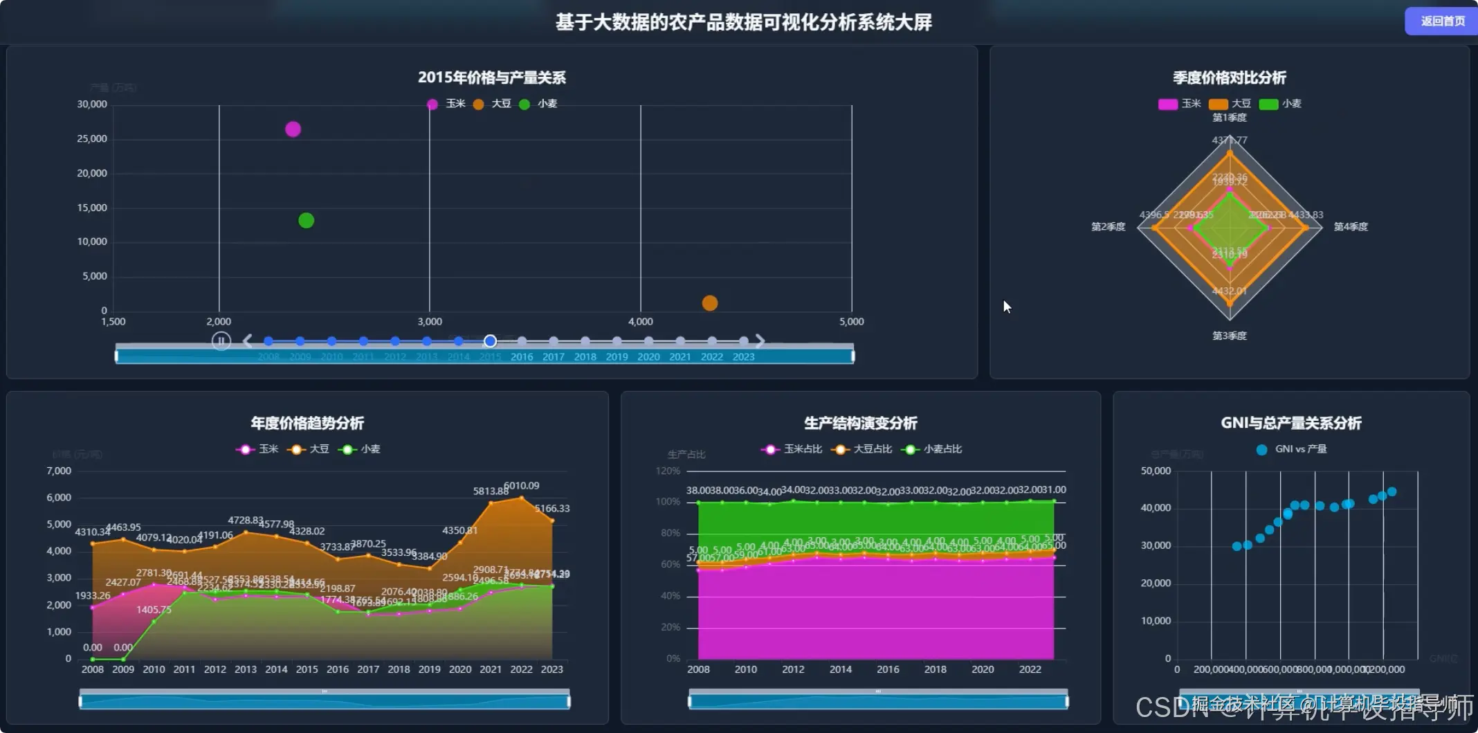Select 2014 dot on the timeline
1478x733 pixels.
(x=458, y=341)
